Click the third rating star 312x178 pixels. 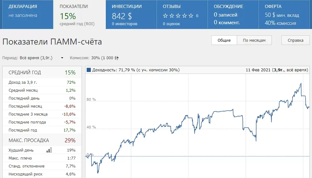pos(178,16)
